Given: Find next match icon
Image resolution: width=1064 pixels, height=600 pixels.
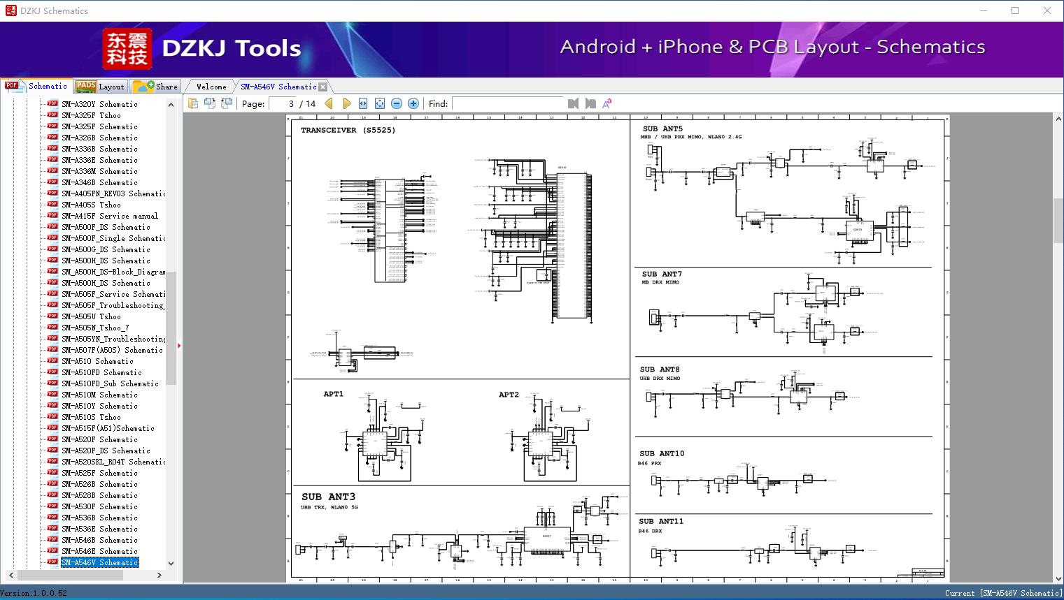Looking at the screenshot, I should coord(590,103).
